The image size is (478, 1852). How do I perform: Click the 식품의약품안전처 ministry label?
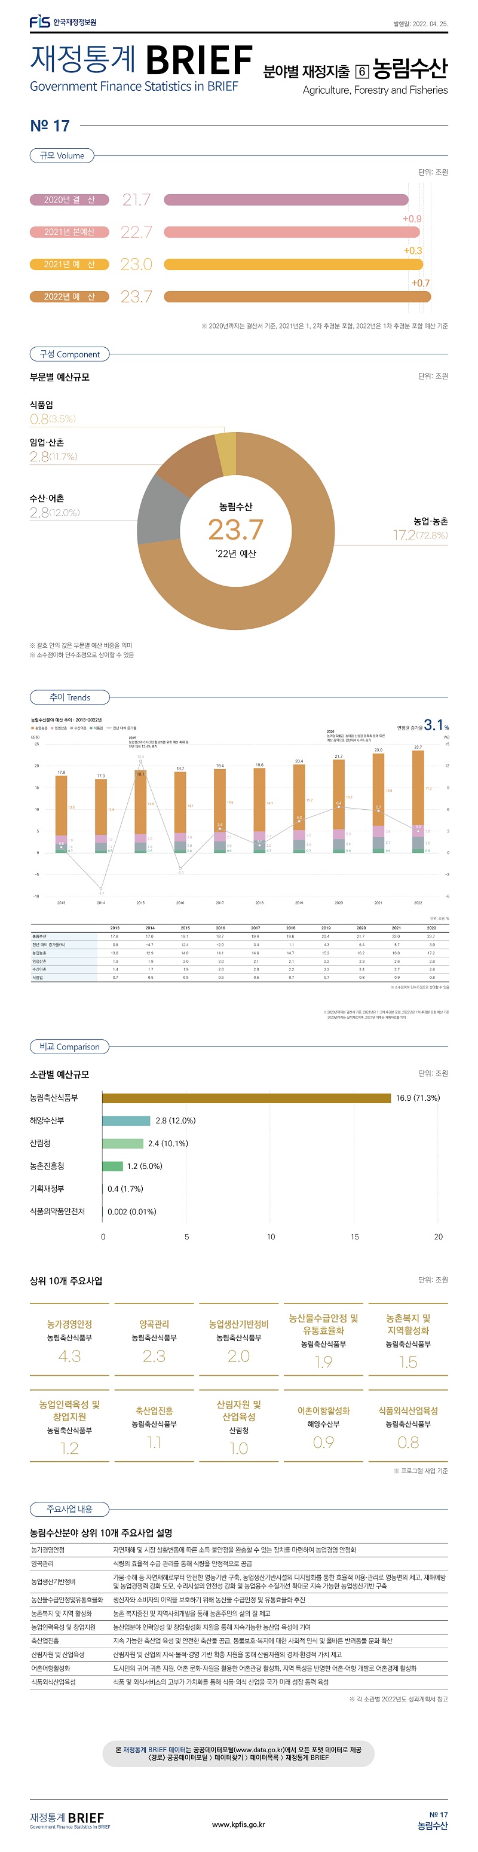[57, 1211]
